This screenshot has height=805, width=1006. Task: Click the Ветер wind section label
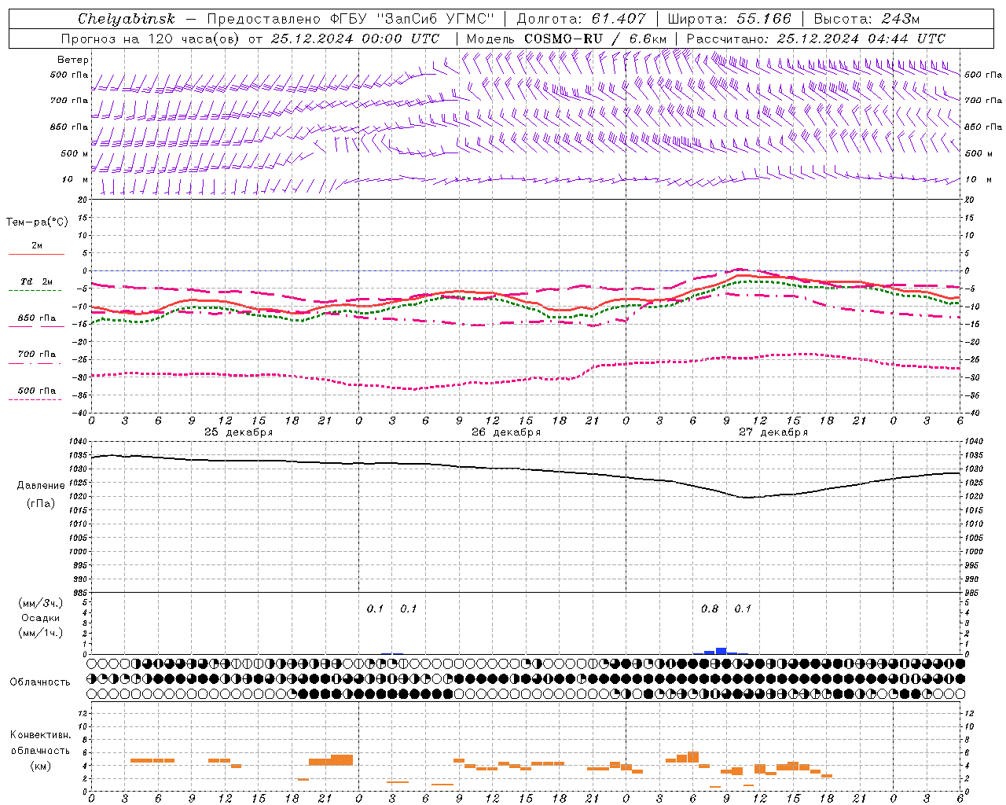[73, 60]
